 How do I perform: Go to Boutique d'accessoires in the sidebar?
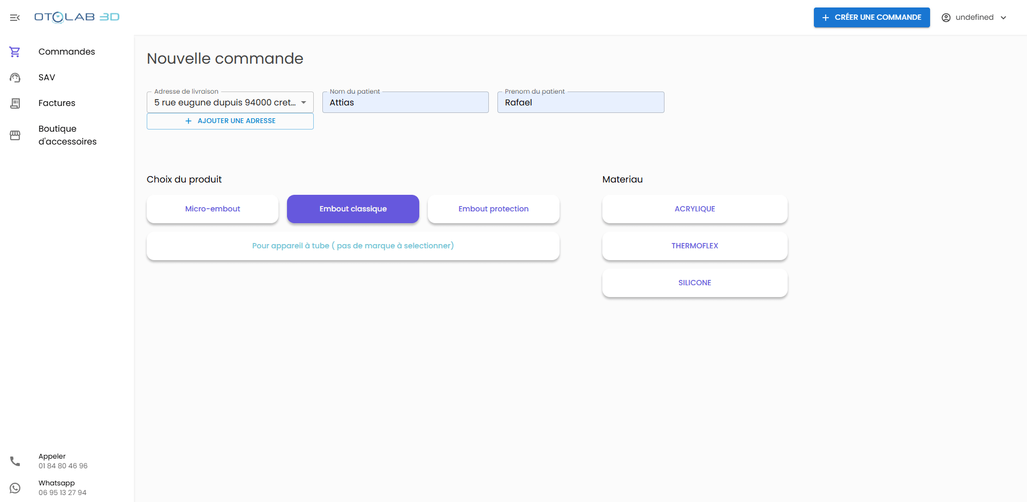67,135
